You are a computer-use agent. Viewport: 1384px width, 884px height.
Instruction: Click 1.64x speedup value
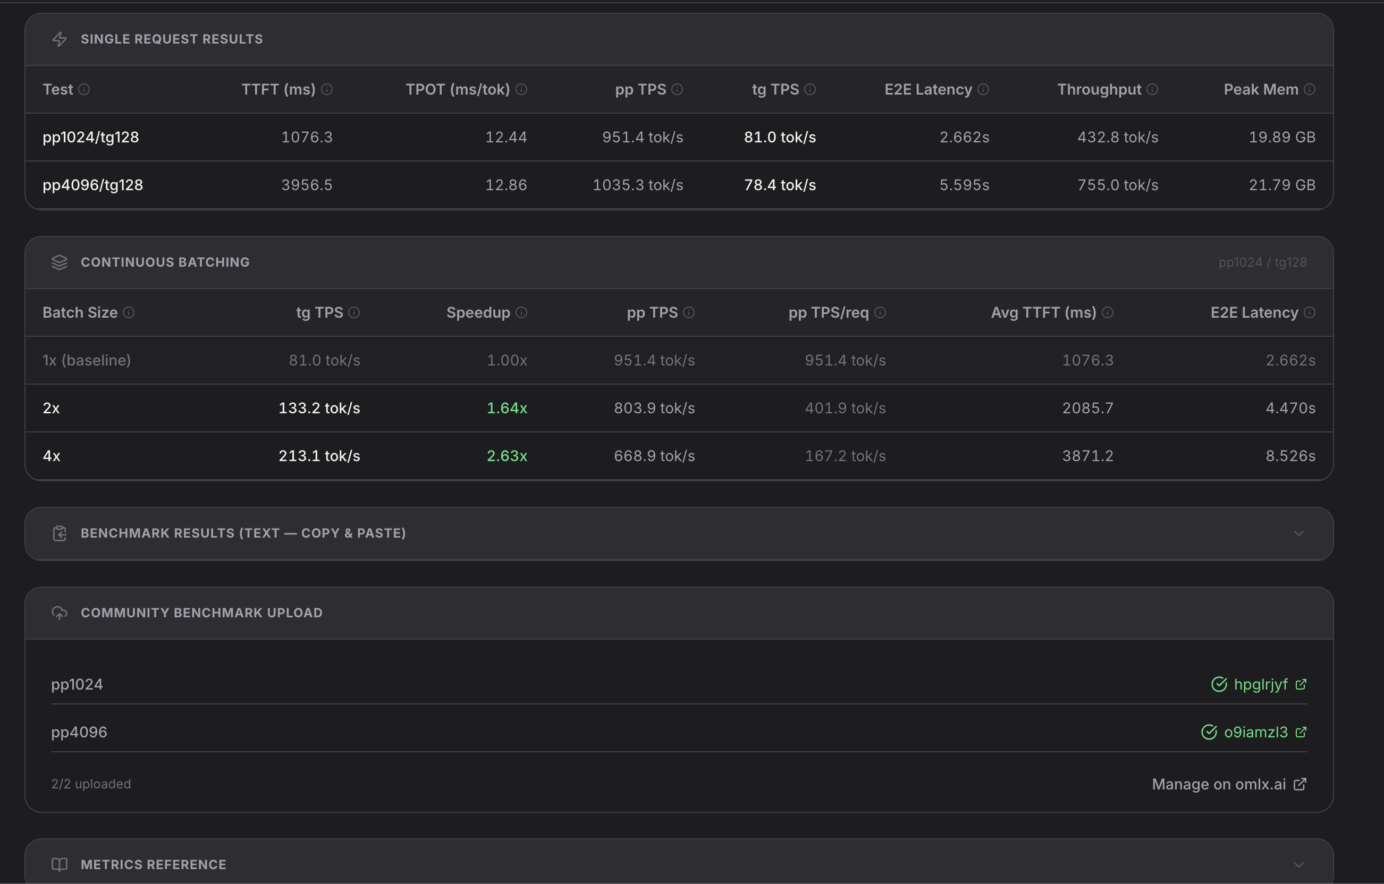point(507,409)
